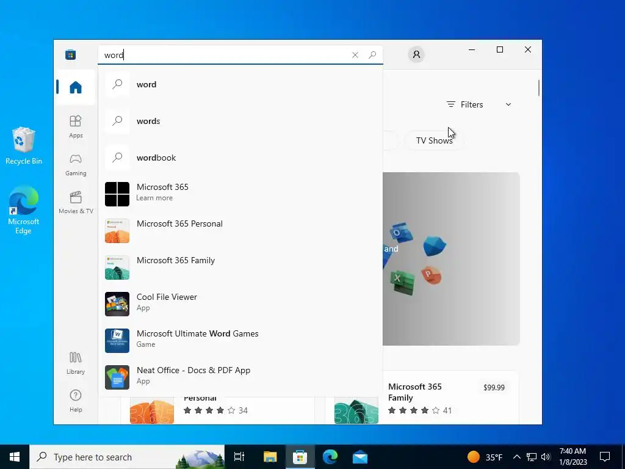625x469 pixels.
Task: Open the volume tray icon
Action: click(x=546, y=457)
